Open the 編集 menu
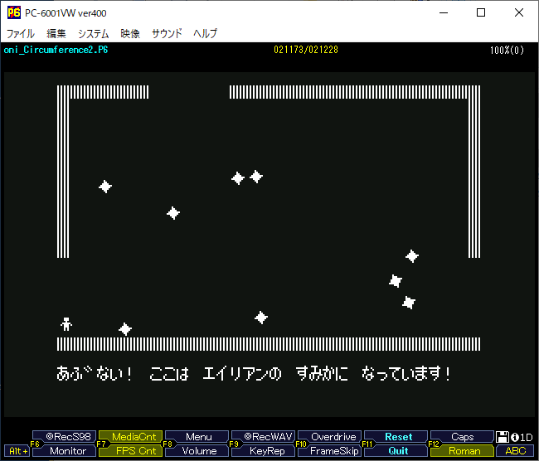The height and width of the screenshot is (461, 539). [x=56, y=33]
